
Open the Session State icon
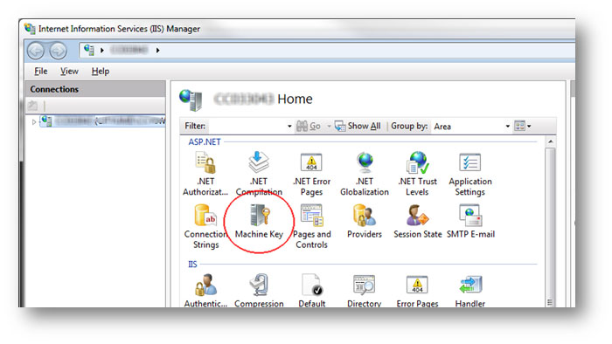417,222
